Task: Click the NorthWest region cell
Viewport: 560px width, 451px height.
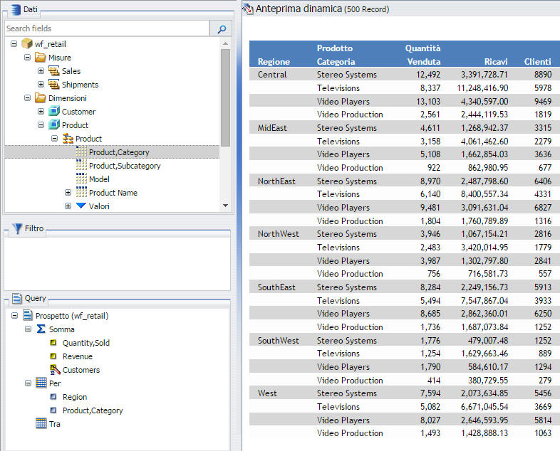Action: coord(278,234)
